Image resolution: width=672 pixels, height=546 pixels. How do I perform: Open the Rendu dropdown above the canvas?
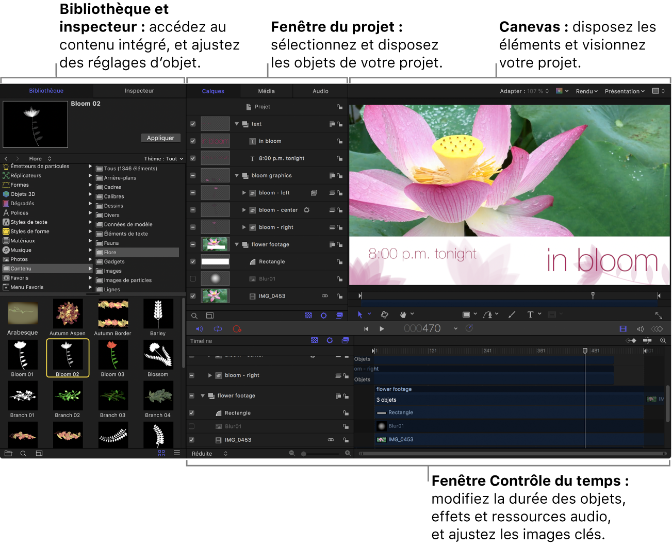[x=586, y=91]
